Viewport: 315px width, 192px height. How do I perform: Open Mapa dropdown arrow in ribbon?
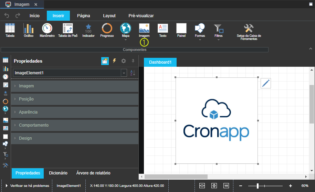[126, 40]
